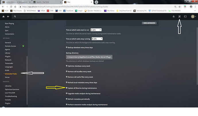This screenshot has width=198, height=116.
Task: Open General settings
Action: pos(8,43)
